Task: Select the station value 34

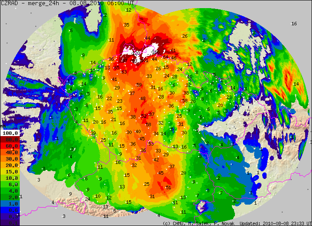Action: pyautogui.click(x=156, y=134)
